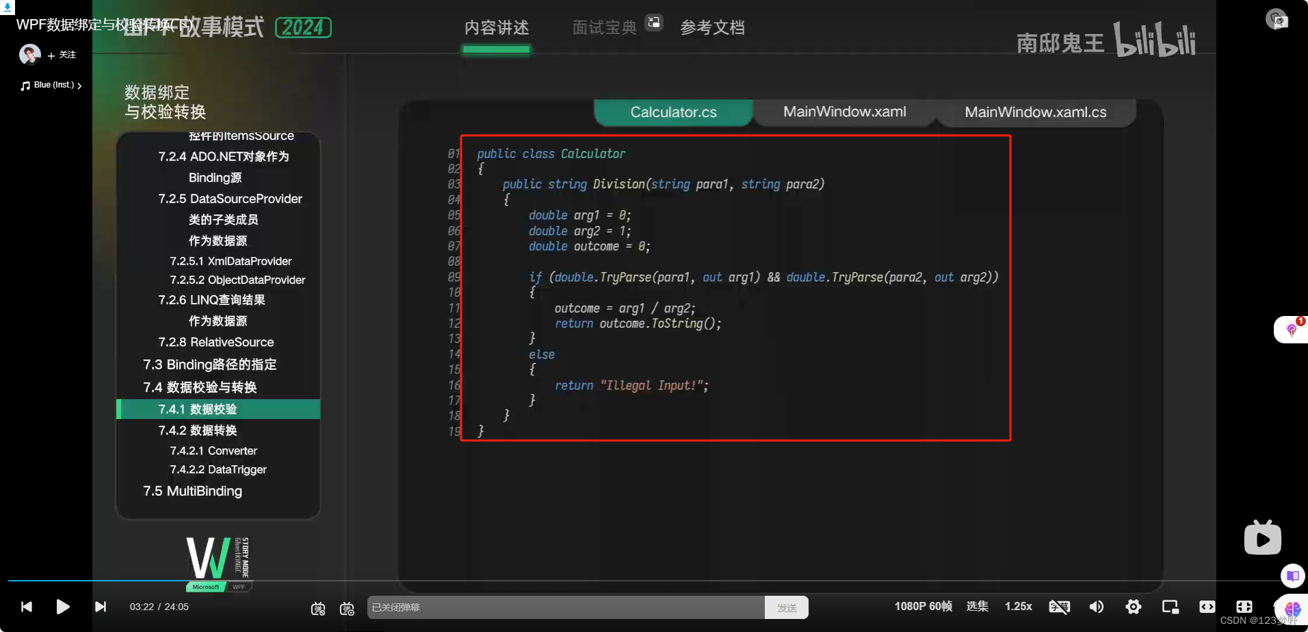Viewport: 1308px width, 632px height.
Task: Click the 2024 badge in header
Action: (x=303, y=27)
